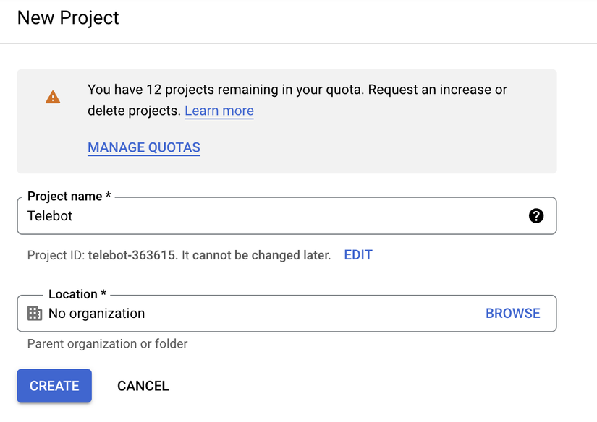Click the 'Parent organization or folder' helper text

click(x=107, y=344)
